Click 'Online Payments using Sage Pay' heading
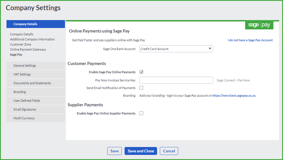This screenshot has height=160, width=283. pos(99,31)
